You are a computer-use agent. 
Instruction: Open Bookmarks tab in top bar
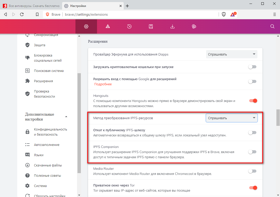click(151, 26)
